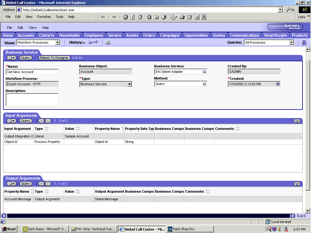
Task: Open the Business Service applet menu icon
Action: point(11,58)
